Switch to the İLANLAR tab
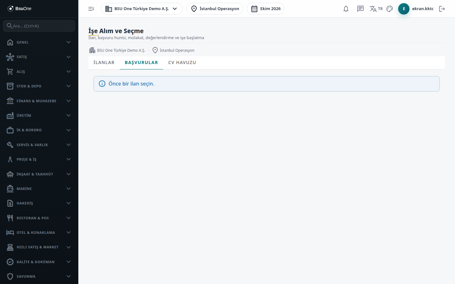The width and height of the screenshot is (455, 284). click(x=104, y=62)
